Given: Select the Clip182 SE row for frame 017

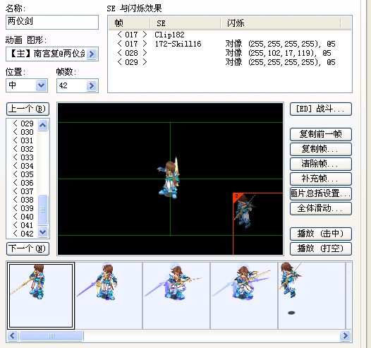Looking at the screenshot, I should tap(229, 35).
